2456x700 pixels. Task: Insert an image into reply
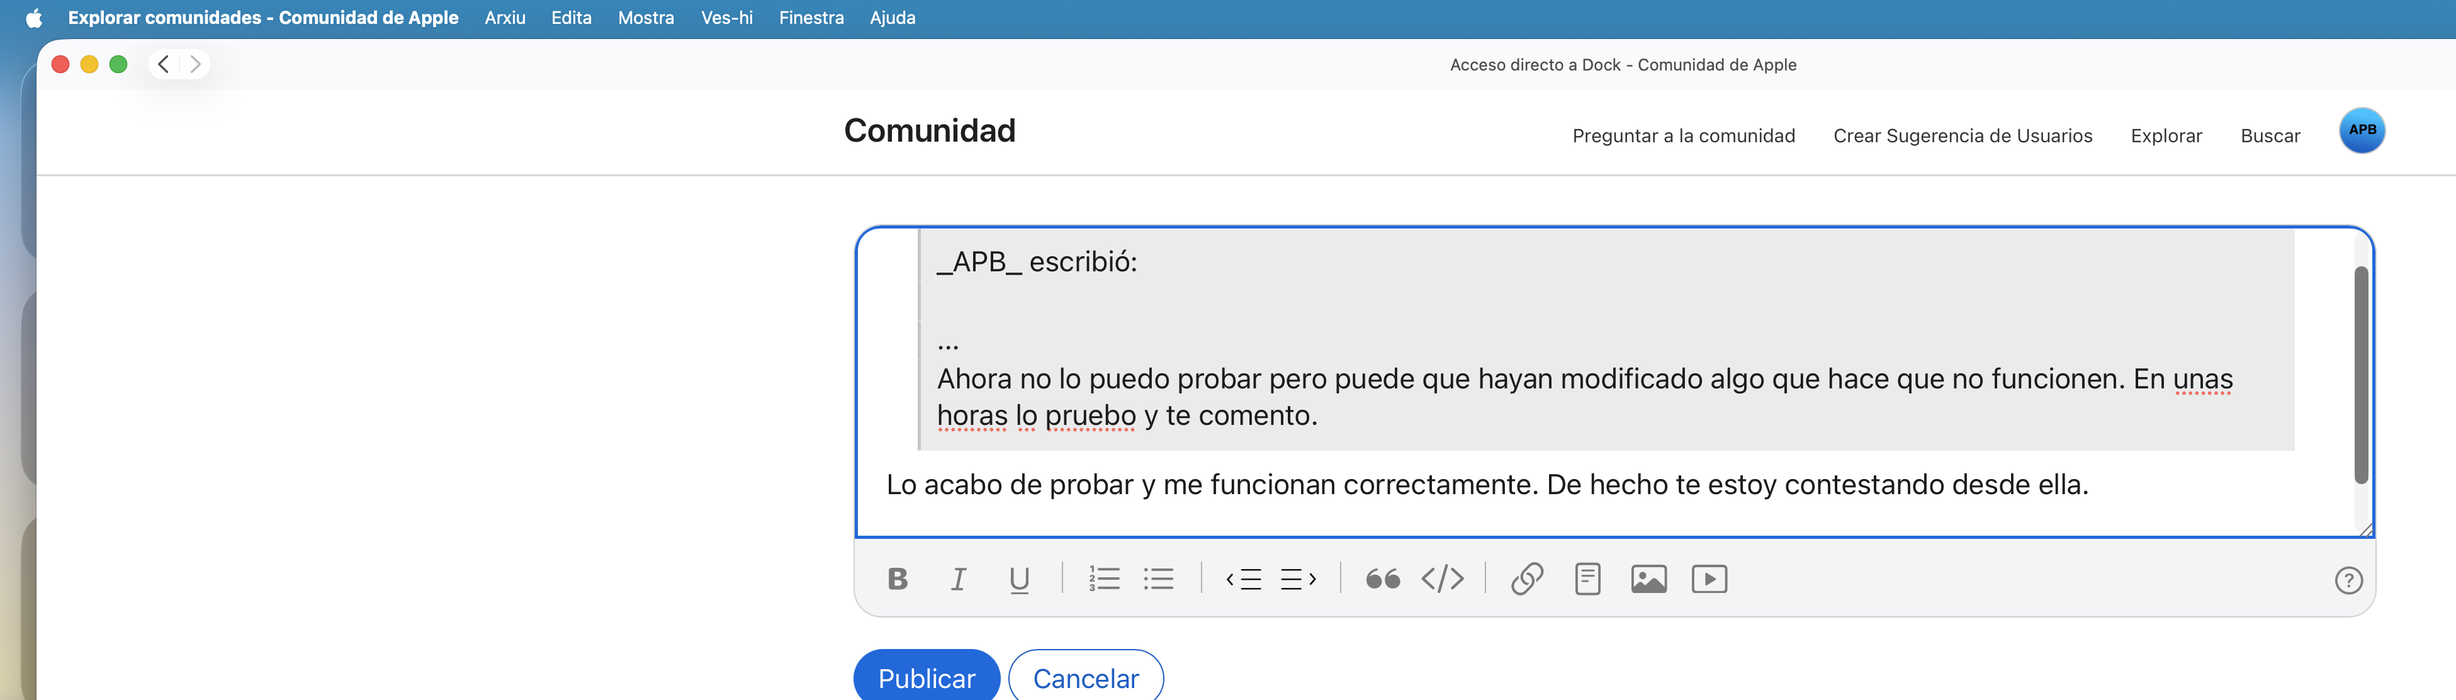(x=1648, y=579)
